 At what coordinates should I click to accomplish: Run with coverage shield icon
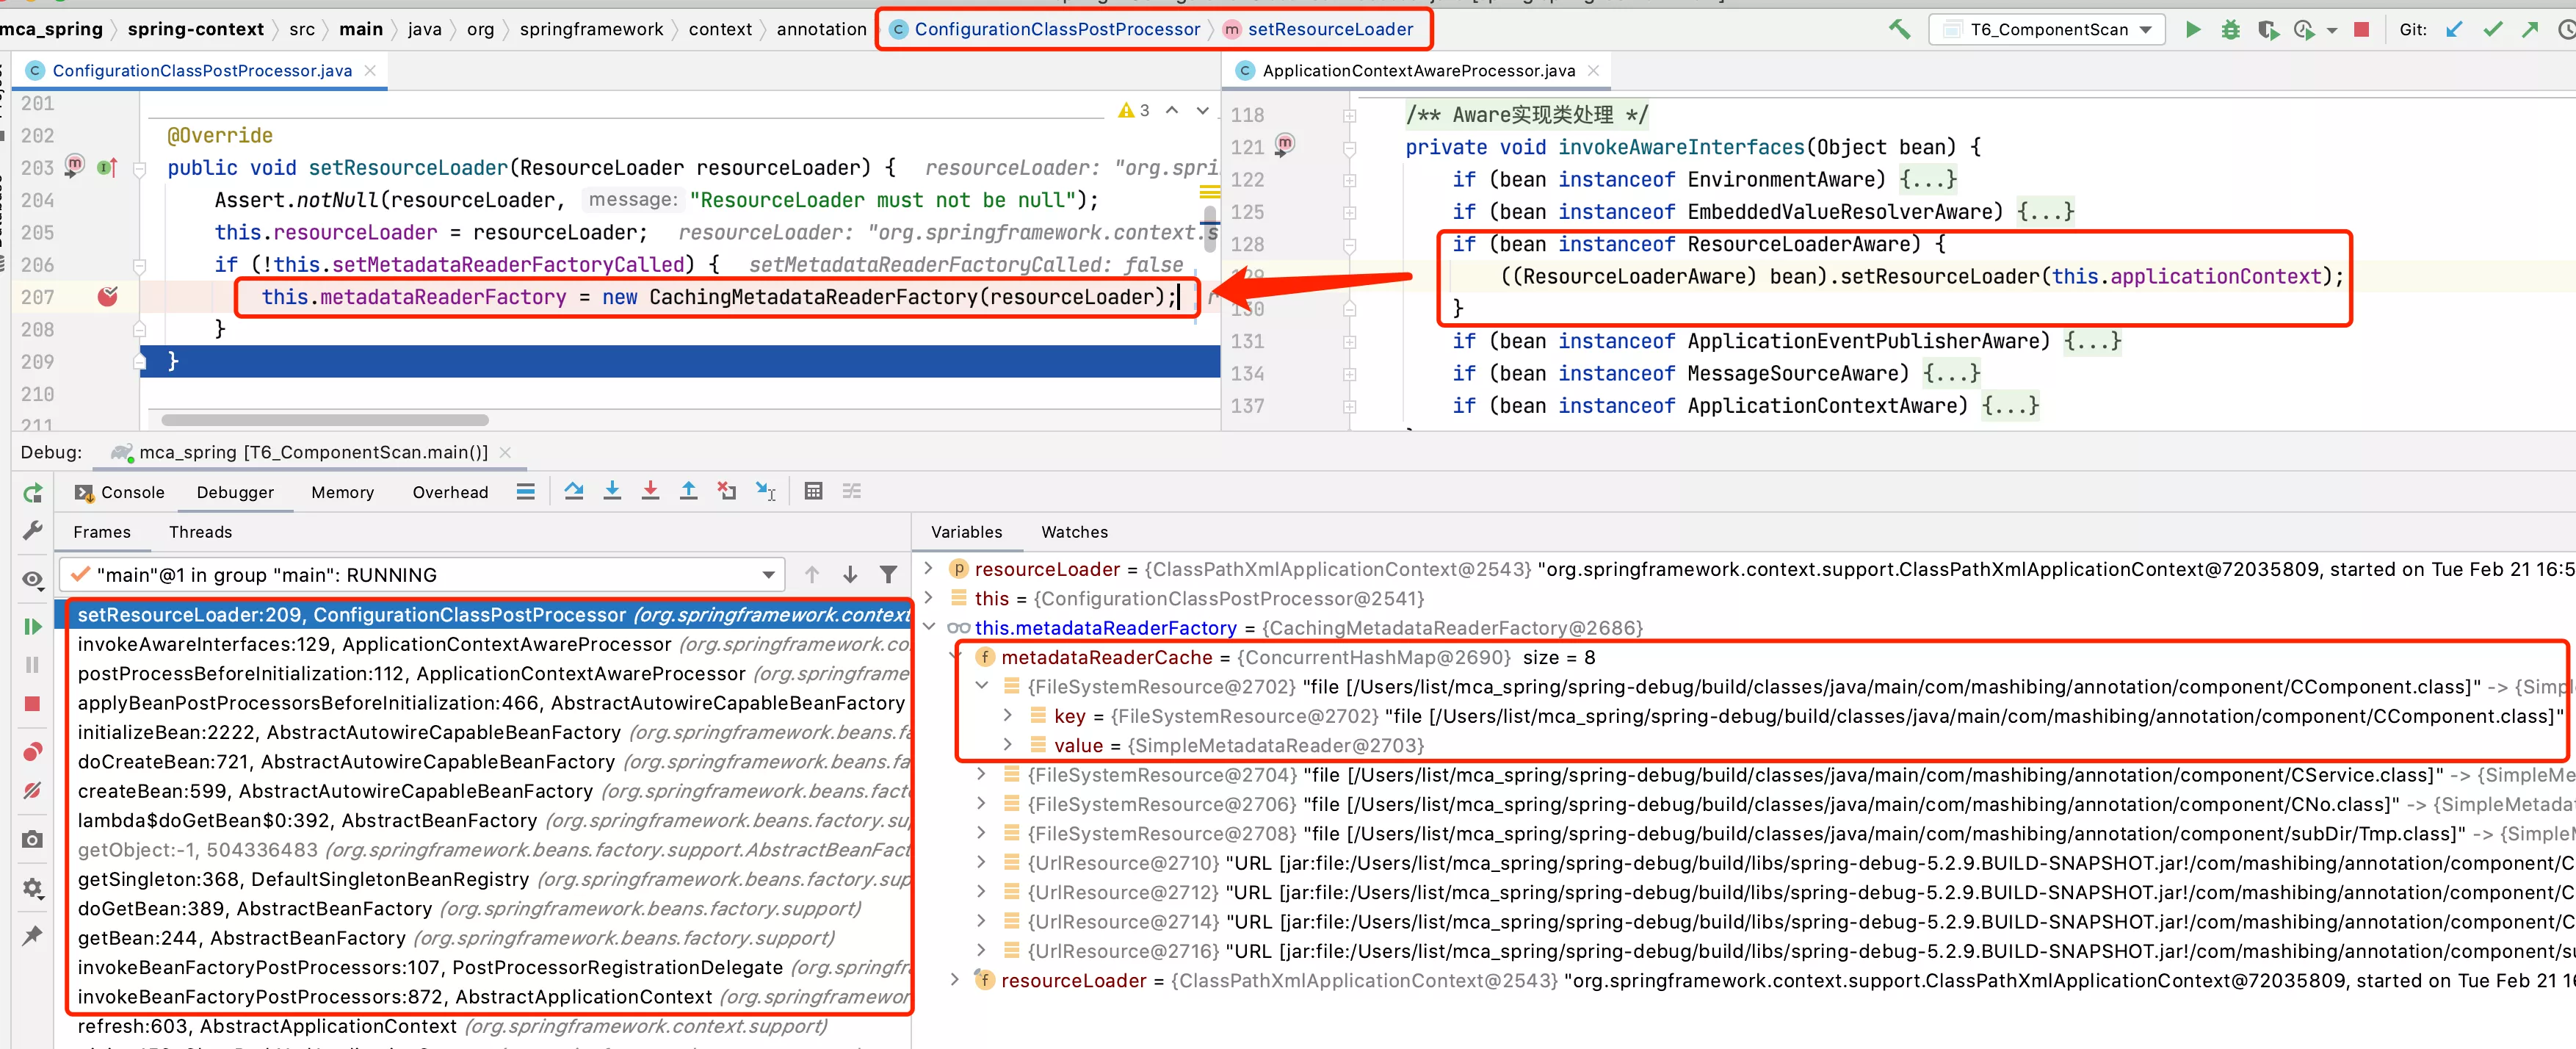click(x=2268, y=30)
